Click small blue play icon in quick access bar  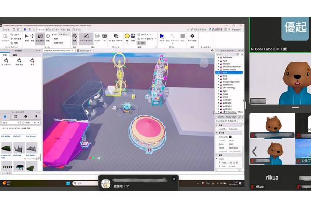point(25,29)
